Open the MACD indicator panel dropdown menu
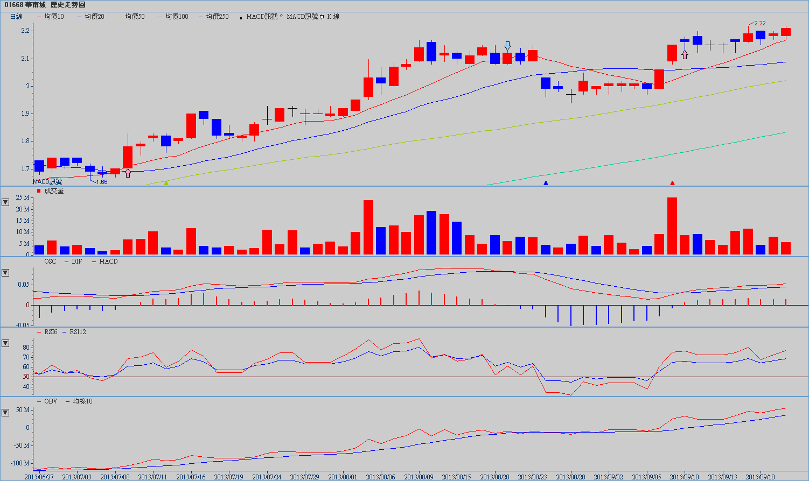 (x=5, y=273)
